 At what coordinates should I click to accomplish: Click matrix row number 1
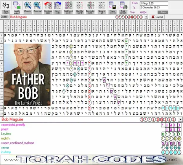[x=2, y=35]
